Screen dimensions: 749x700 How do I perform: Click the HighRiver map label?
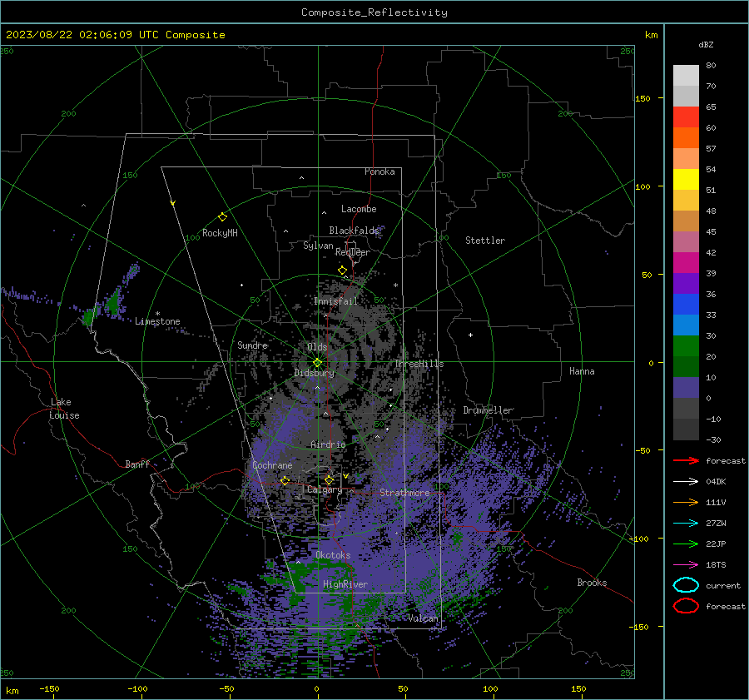point(345,584)
